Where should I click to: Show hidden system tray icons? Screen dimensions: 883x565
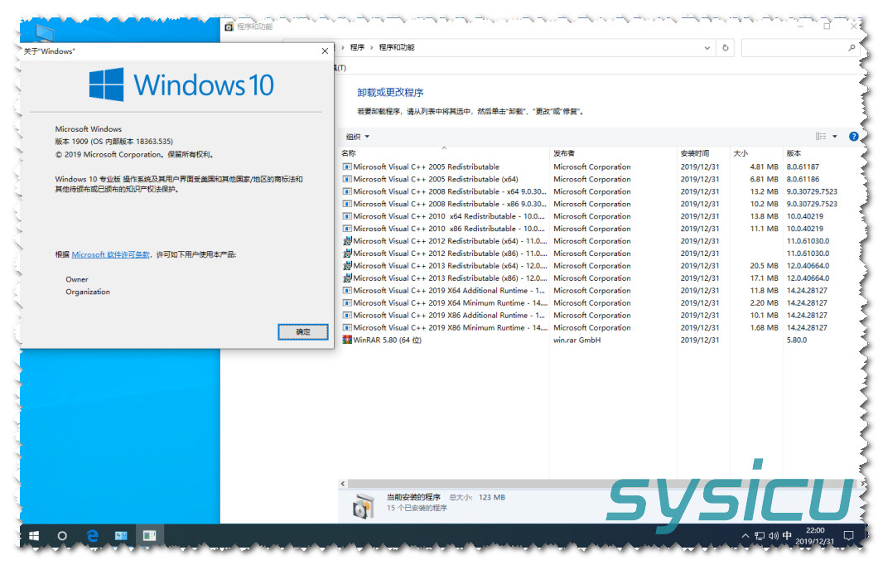745,536
